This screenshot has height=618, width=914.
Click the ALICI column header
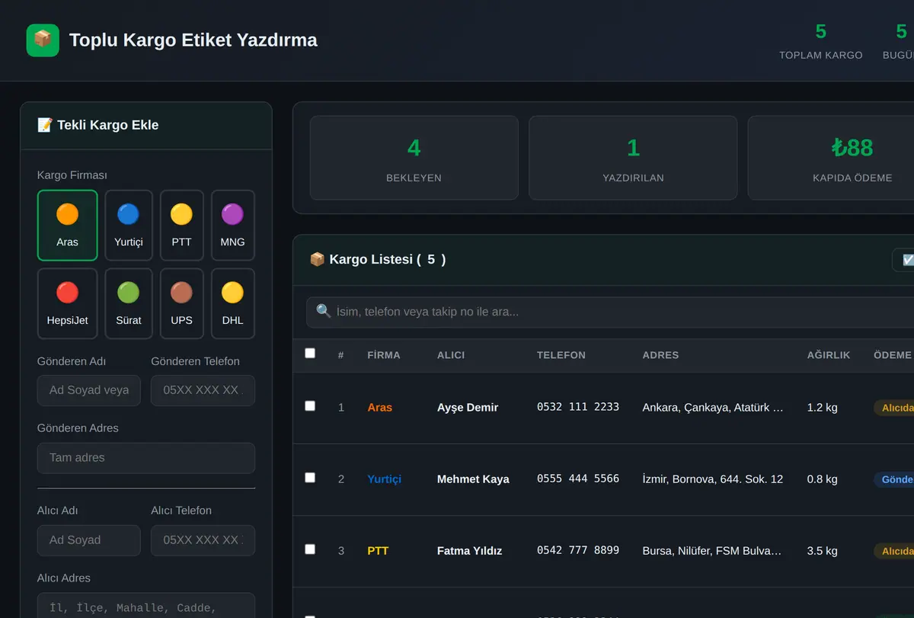point(451,355)
